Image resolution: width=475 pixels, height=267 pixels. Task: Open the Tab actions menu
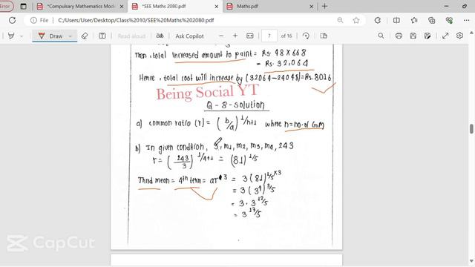[x=23, y=6]
